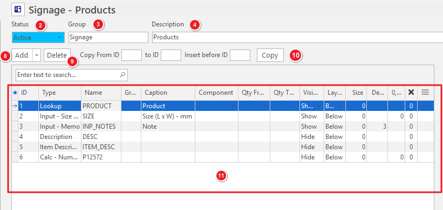Click the Insert before ID input box

pyautogui.click(x=240, y=55)
